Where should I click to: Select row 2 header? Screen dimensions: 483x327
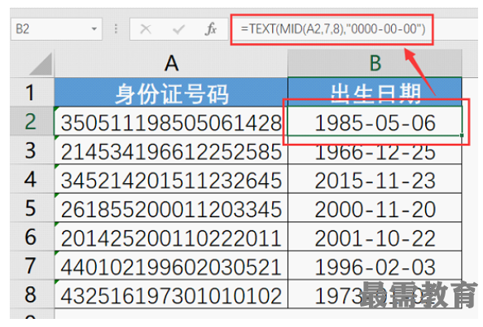pyautogui.click(x=32, y=121)
